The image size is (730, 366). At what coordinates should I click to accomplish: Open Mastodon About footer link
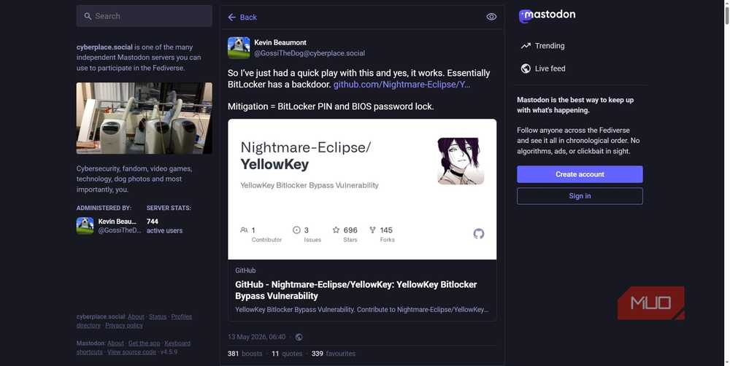point(115,343)
